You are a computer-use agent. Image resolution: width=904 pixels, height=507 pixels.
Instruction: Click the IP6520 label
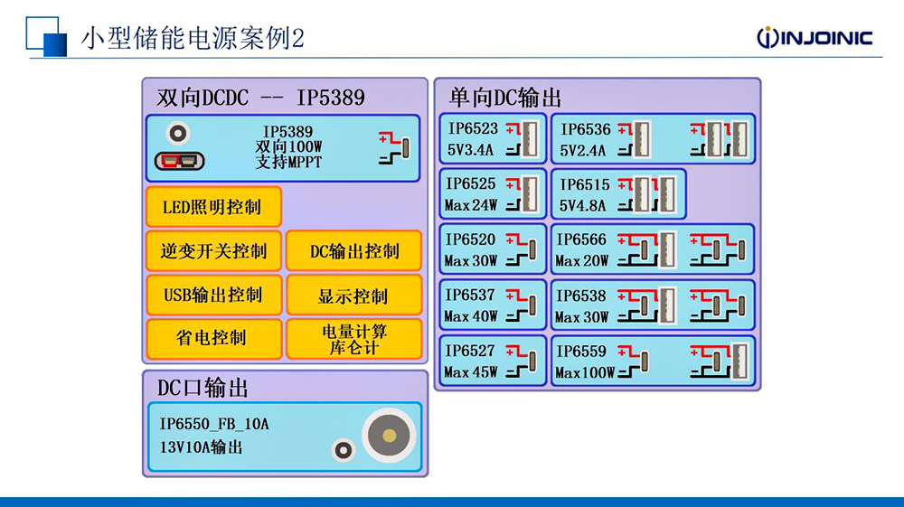(470, 239)
